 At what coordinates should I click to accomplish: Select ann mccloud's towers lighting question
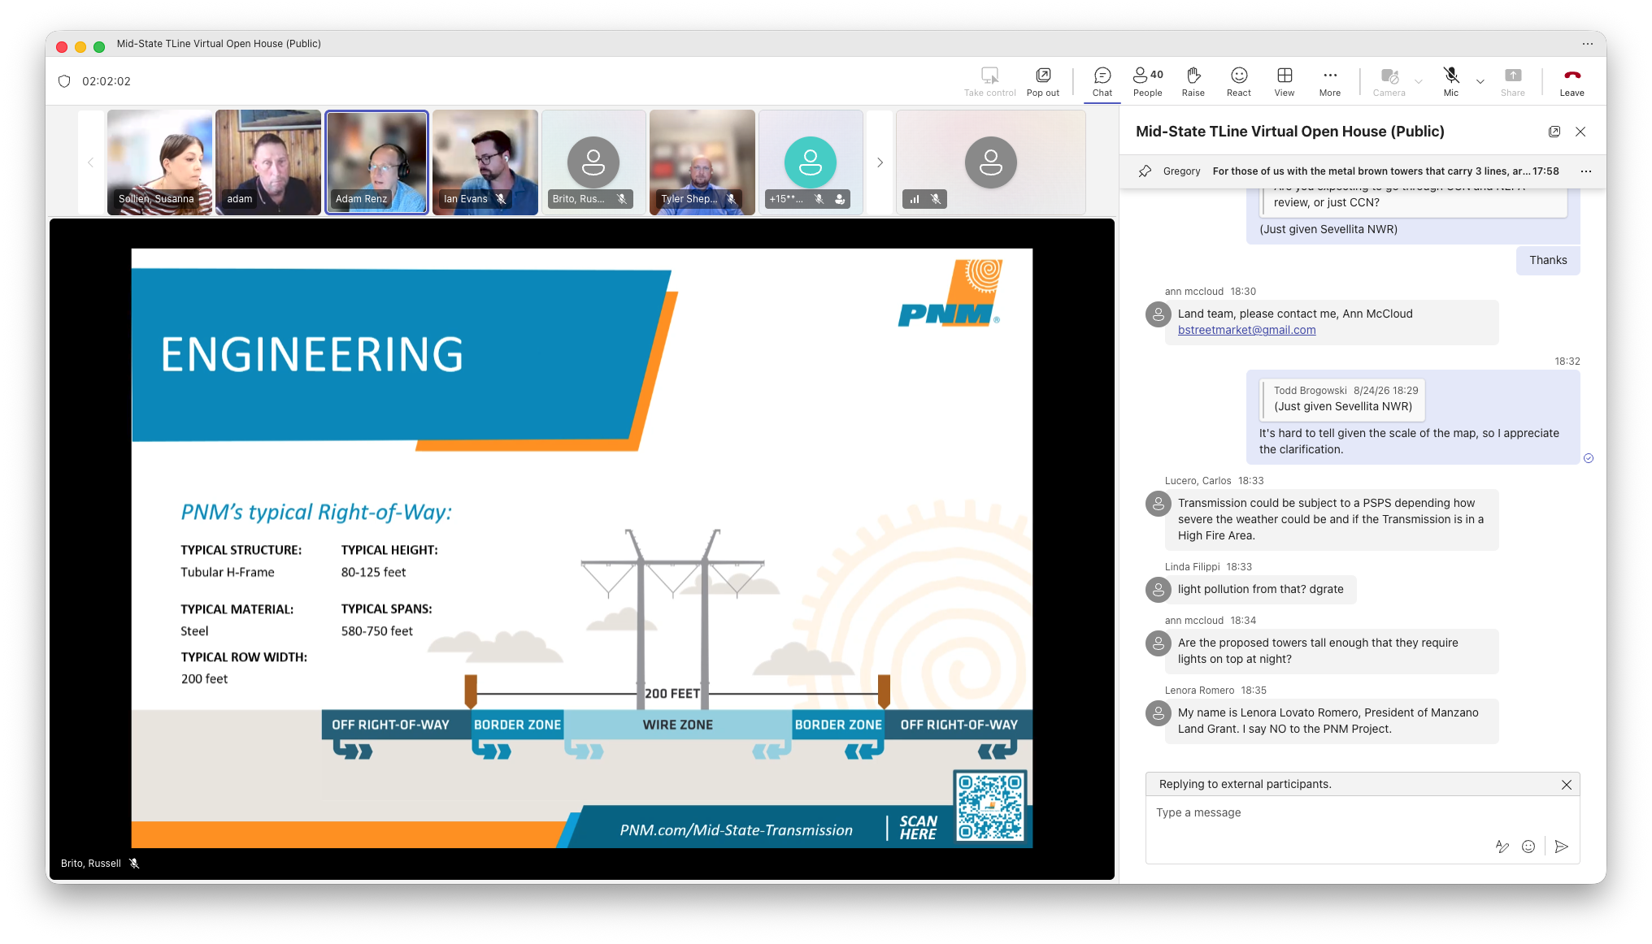pyautogui.click(x=1332, y=652)
